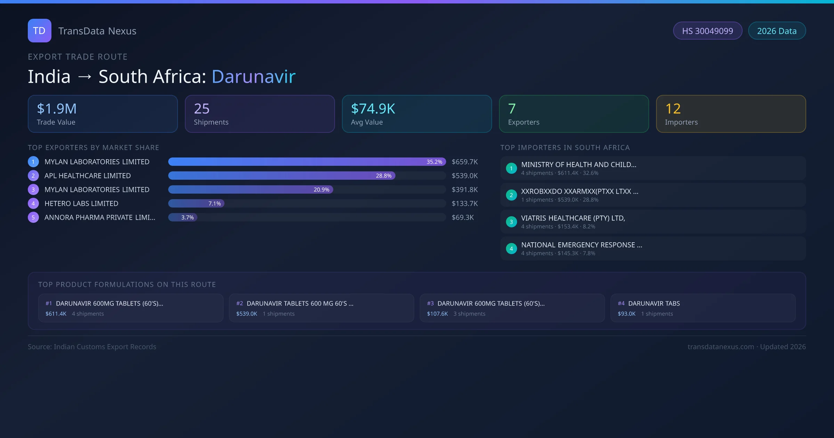Click green rank 3 badge for Viatris Healthcare
This screenshot has width=834, height=438.
(511, 222)
